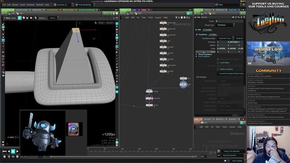Click the Translate Y value field
Viewport: 290px width, 163px height.
[232, 42]
